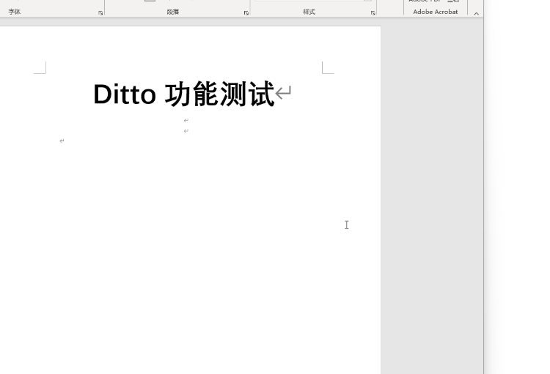
Task: Click the 样式 group label
Action: click(309, 12)
